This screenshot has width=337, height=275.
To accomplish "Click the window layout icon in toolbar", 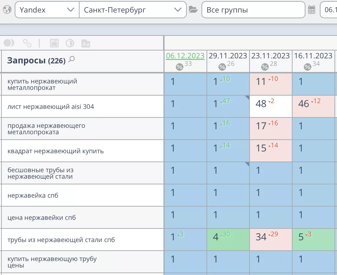I will (54, 43).
